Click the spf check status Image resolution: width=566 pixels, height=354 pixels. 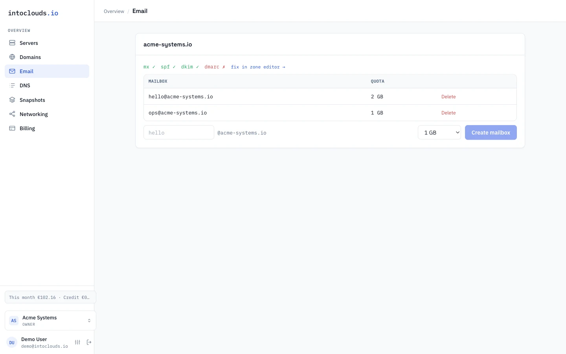point(168,67)
